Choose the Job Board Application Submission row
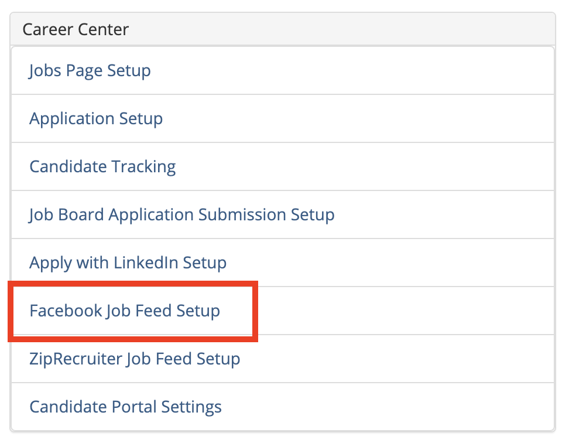The width and height of the screenshot is (569, 443). (282, 215)
